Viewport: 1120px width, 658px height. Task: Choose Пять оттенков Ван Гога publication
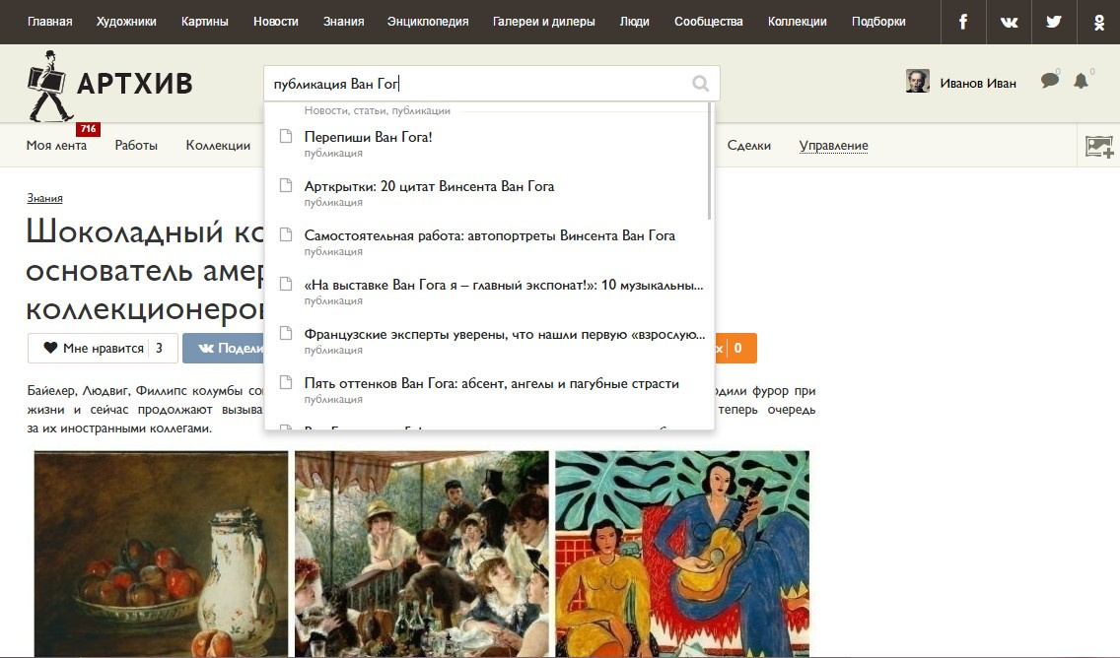point(491,383)
